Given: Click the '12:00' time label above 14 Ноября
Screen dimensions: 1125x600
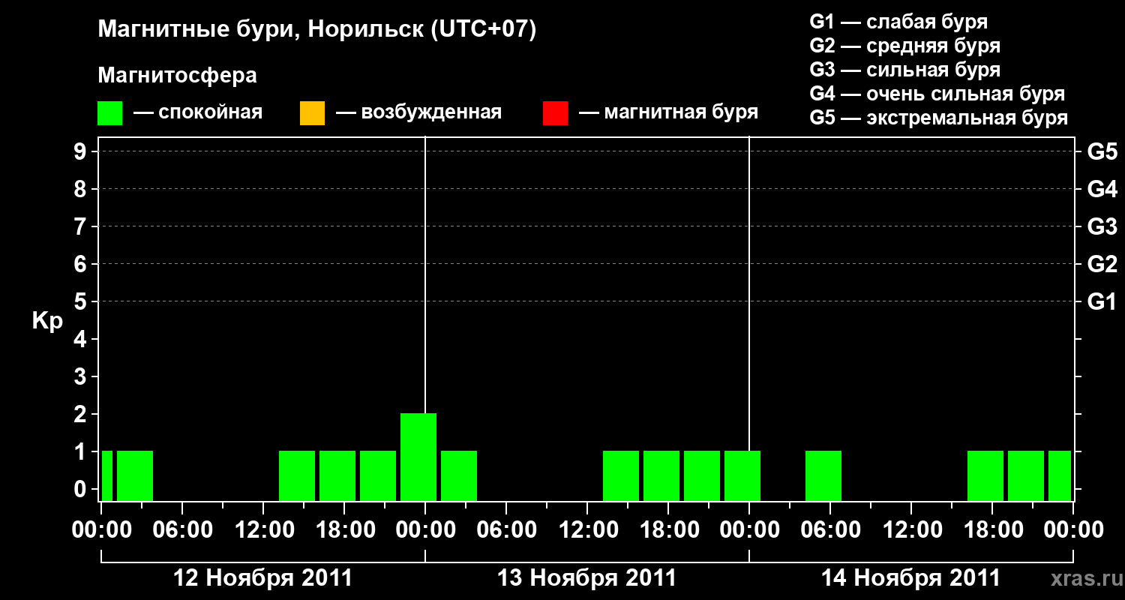Looking at the screenshot, I should pyautogui.click(x=911, y=530).
